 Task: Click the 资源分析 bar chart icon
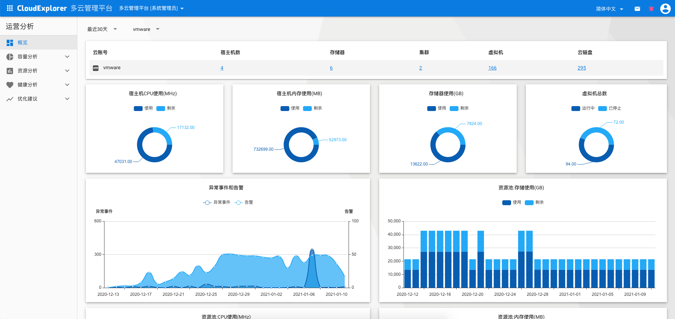click(x=9, y=71)
